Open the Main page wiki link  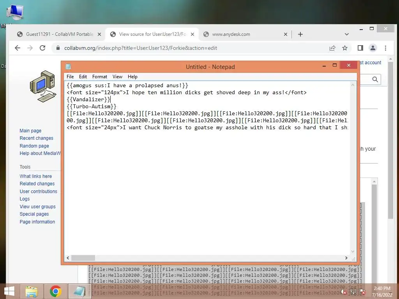(x=30, y=131)
